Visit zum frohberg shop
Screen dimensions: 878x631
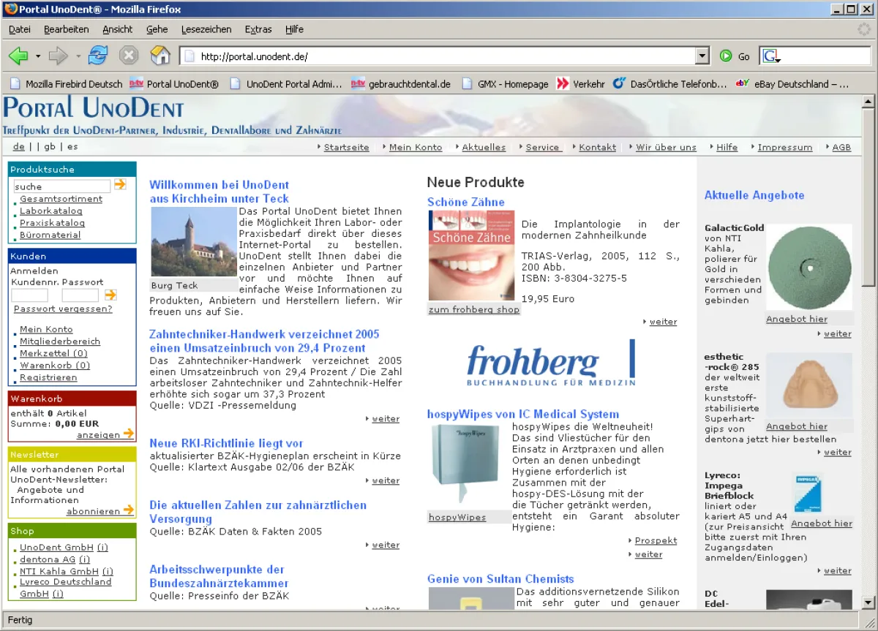(473, 309)
